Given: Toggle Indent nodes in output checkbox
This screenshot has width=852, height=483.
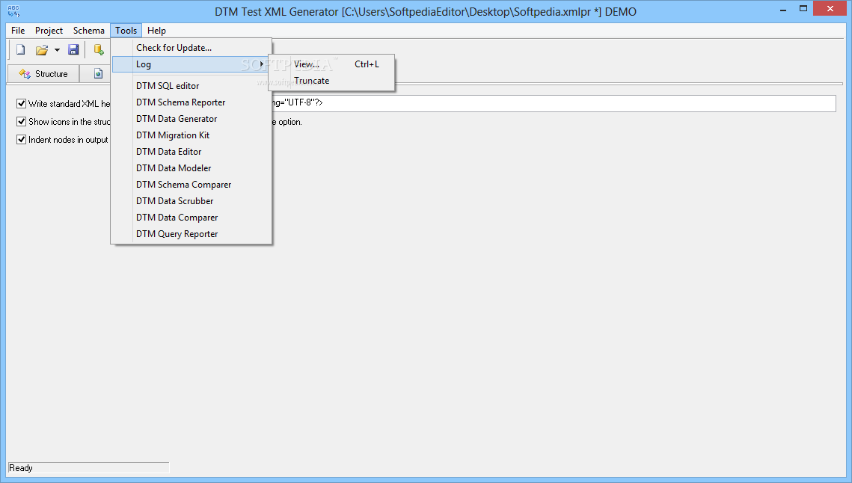Looking at the screenshot, I should click(x=21, y=139).
